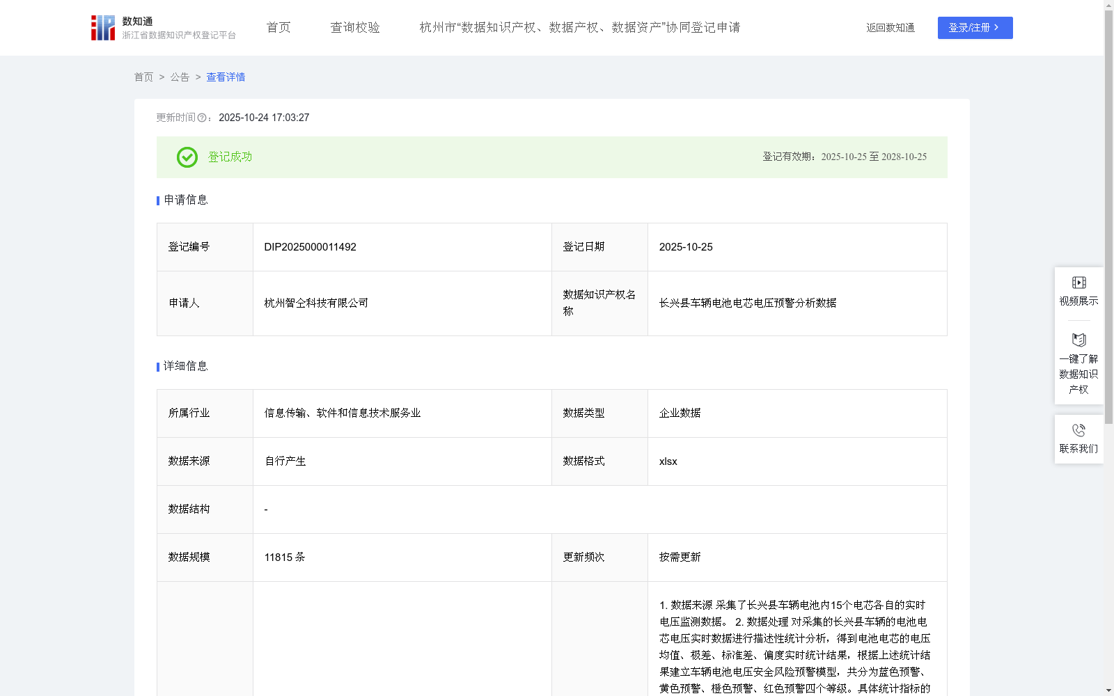
Task: Click the scrollbar down arrow
Action: [x=1108, y=690]
